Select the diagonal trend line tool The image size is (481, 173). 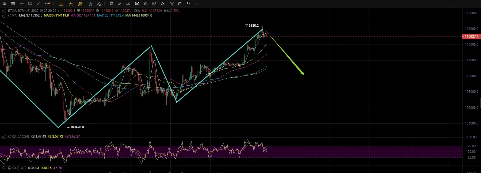[x=39, y=3]
